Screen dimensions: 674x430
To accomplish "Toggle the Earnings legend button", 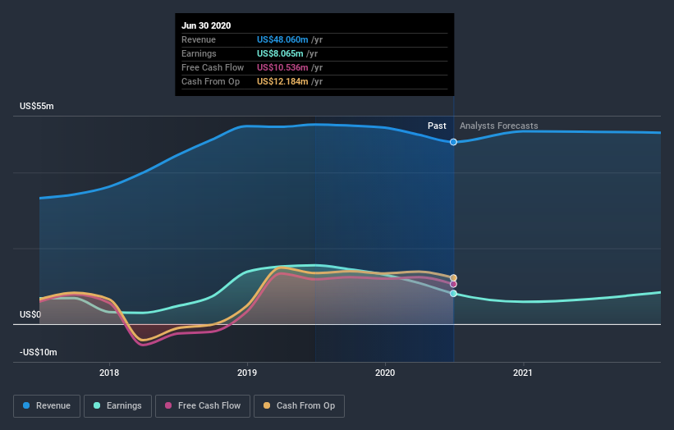I will 117,406.
